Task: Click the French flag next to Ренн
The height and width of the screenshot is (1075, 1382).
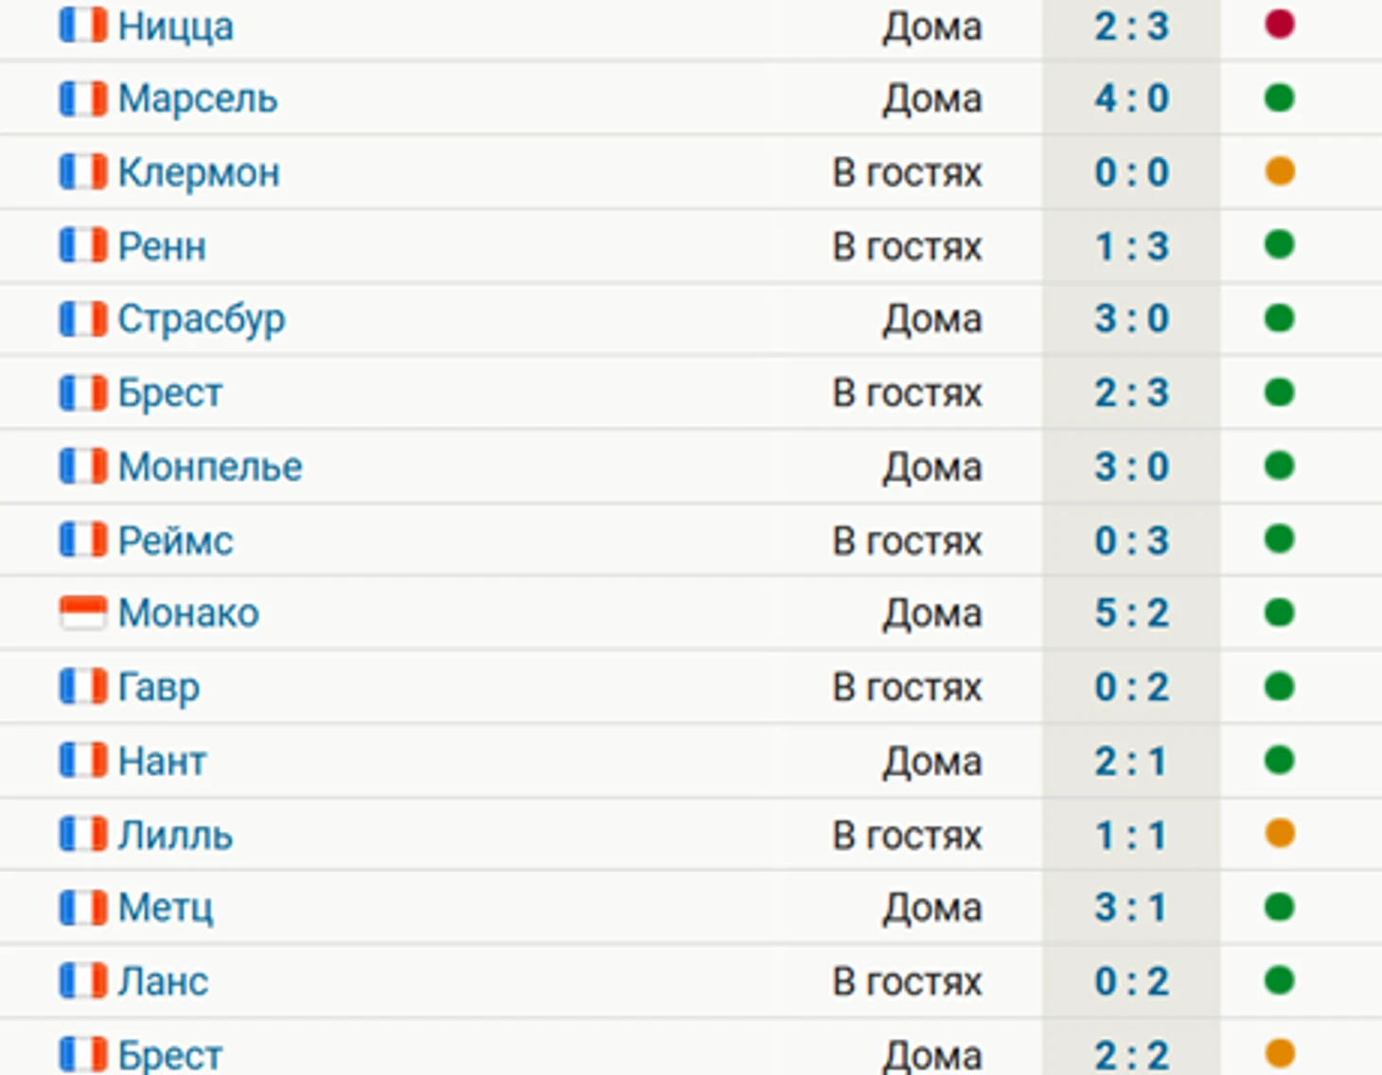Action: [83, 245]
